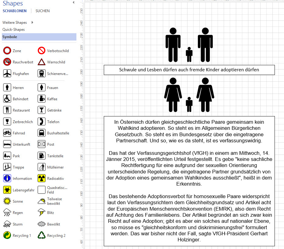Pick the Recycling 2 arrows shape
Viewport: 284px width, 249px height.
[x=41, y=235]
